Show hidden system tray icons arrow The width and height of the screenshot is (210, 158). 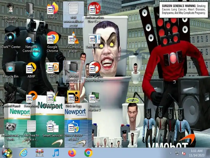pyautogui.click(x=171, y=153)
